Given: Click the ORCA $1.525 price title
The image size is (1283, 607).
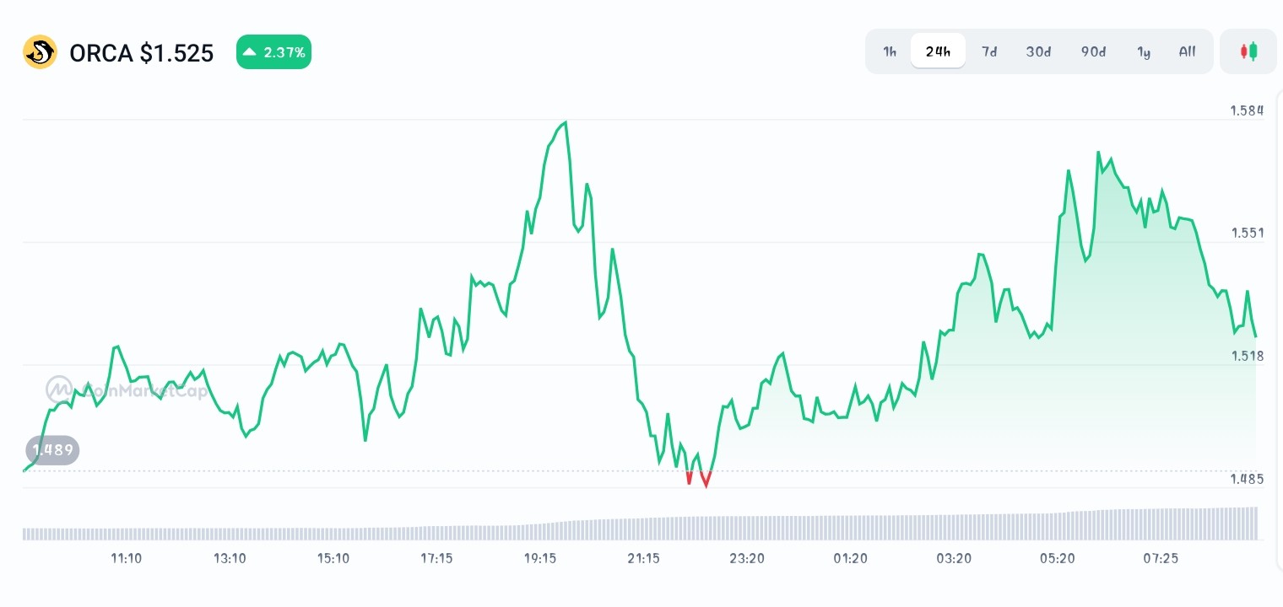Looking at the screenshot, I should coord(141,53).
